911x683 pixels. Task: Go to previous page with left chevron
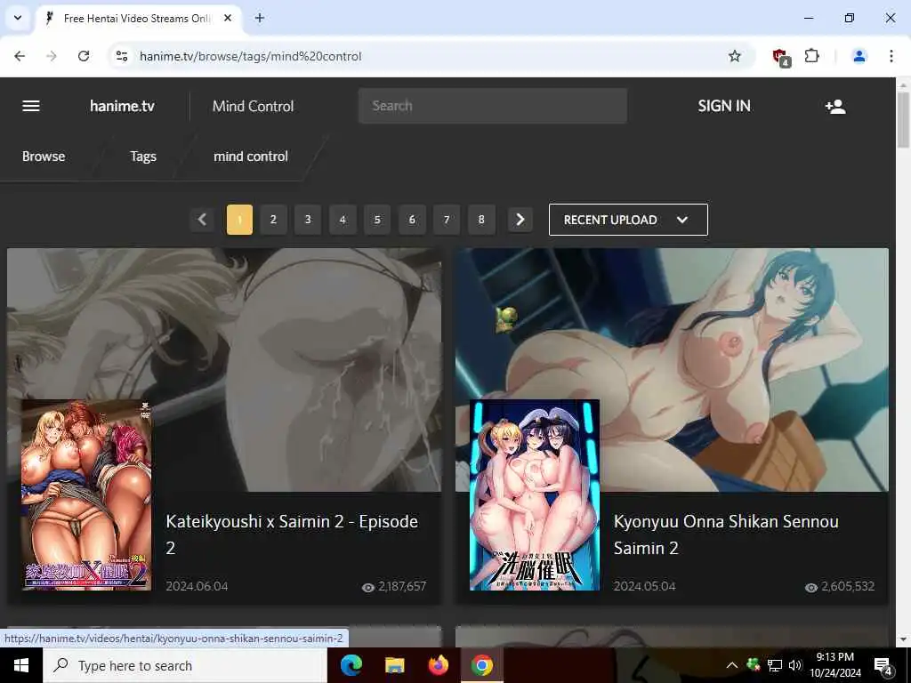click(202, 220)
